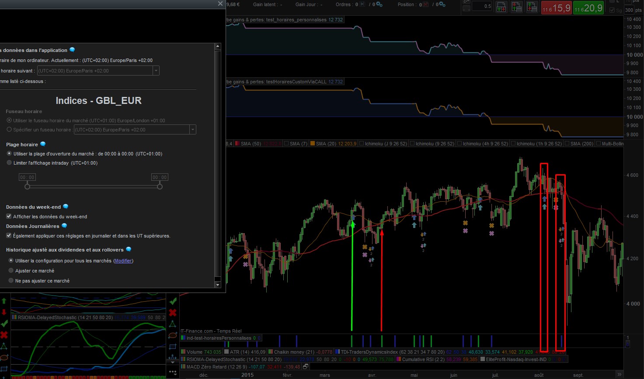644x379 pixels.
Task: Select the rectangle drawing tool in left toolbar
Action: point(4,369)
